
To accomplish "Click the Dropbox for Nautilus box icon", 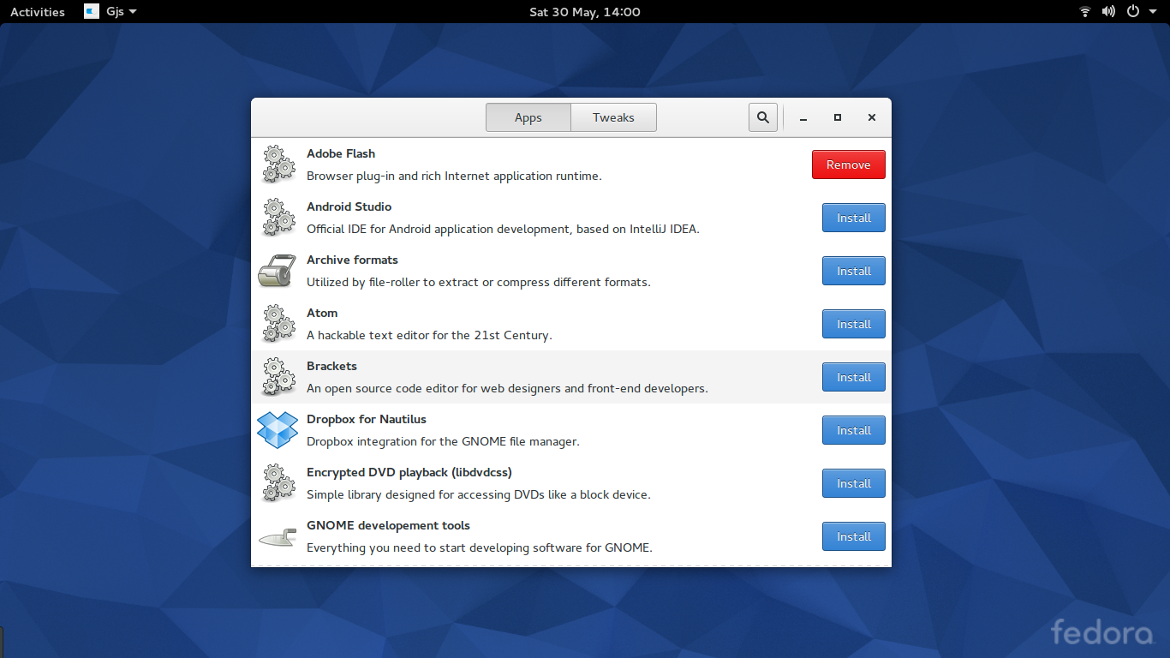I will pos(278,430).
